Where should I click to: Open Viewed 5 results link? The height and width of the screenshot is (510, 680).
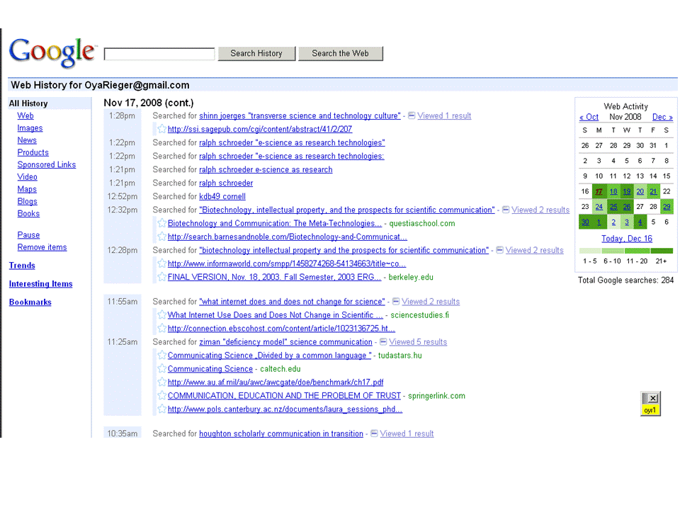click(418, 341)
